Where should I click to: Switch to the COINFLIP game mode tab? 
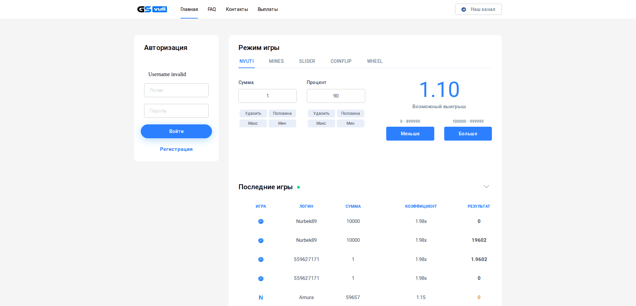341,61
